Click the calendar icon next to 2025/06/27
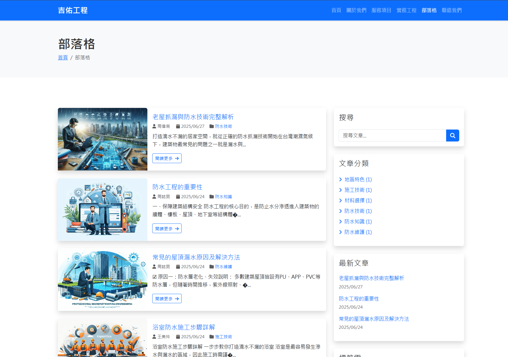This screenshot has height=357, width=508. [x=178, y=126]
